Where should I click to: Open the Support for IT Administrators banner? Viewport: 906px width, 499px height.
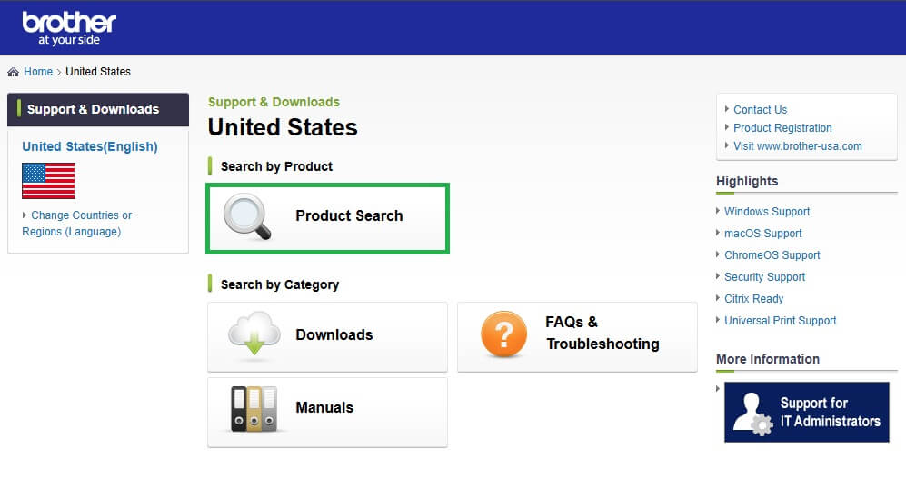pyautogui.click(x=806, y=413)
